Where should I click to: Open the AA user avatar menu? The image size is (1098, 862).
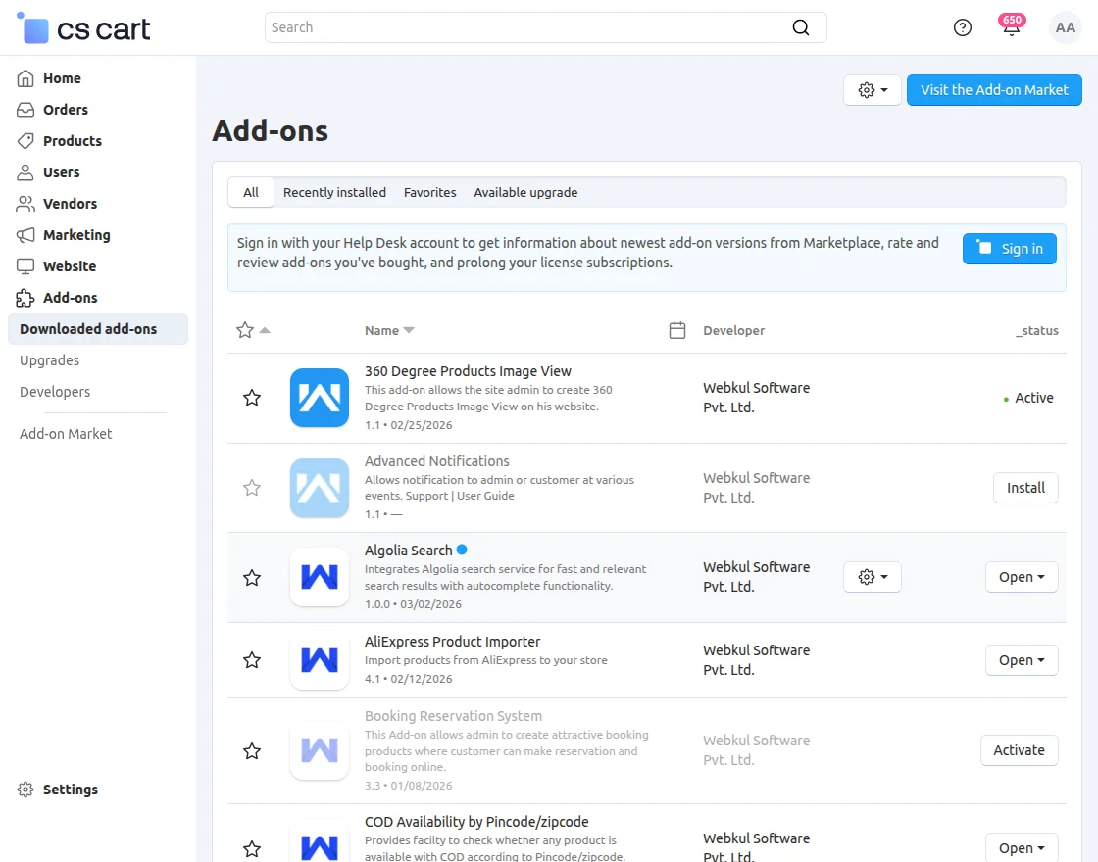[1065, 27]
